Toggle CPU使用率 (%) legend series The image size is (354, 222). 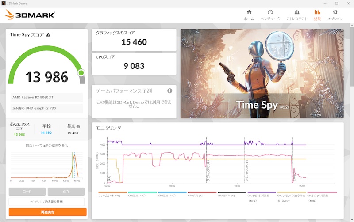232,194
